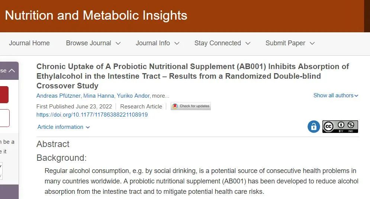370x199 pixels.
Task: Click the Check for updates badge
Action: click(191, 106)
